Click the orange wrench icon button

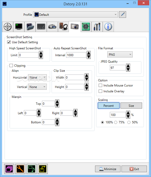pos(20,169)
